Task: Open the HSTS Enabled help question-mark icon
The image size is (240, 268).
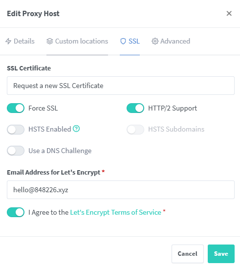Action: pos(76,129)
